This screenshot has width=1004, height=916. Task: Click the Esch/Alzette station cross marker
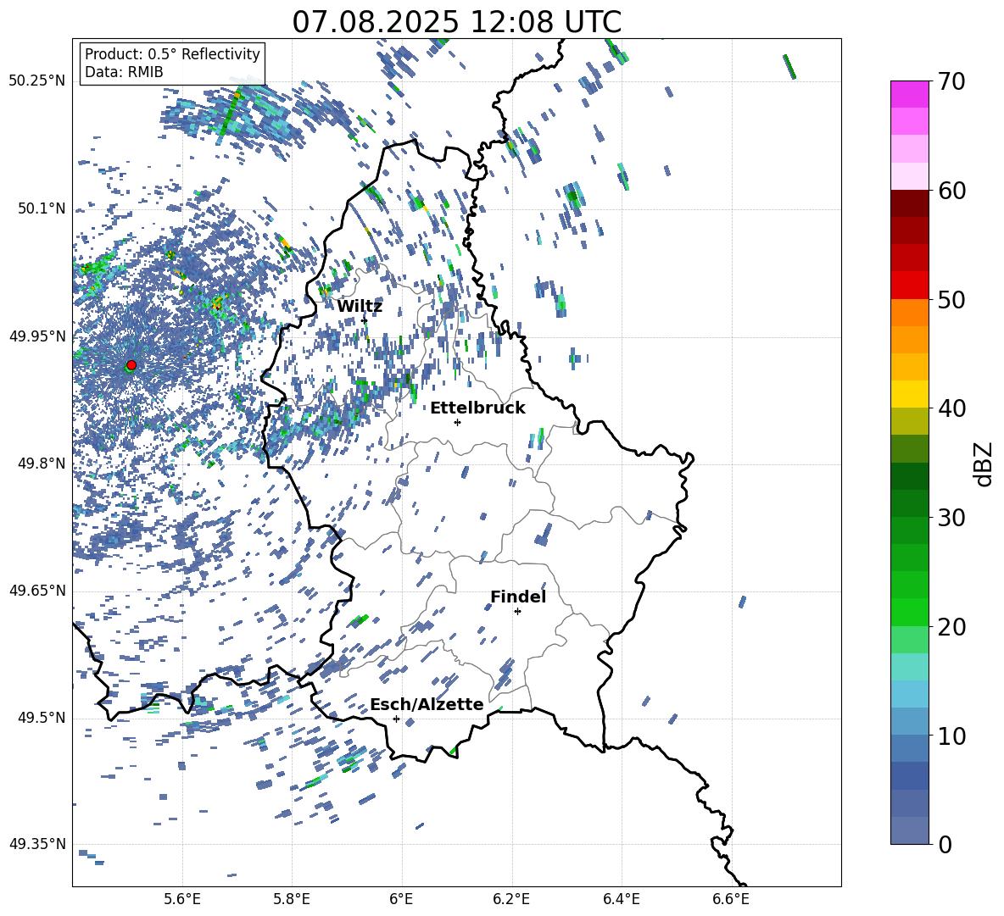pos(396,719)
